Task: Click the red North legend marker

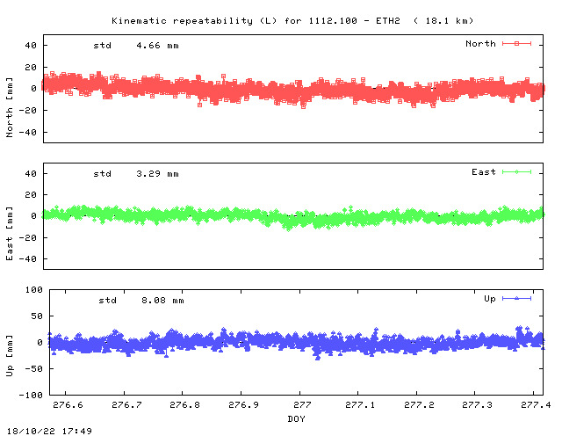Action: point(516,43)
